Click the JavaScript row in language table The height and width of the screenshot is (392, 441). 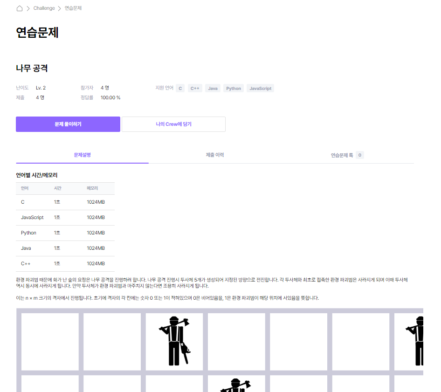click(x=65, y=218)
